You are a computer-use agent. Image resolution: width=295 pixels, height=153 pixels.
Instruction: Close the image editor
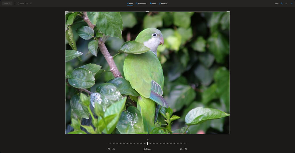pyautogui.click(x=291, y=3)
